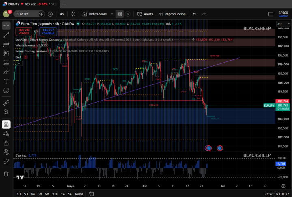Click the TradingView logo on chart
Viewport: 292px width, 197px height.
click(20, 177)
